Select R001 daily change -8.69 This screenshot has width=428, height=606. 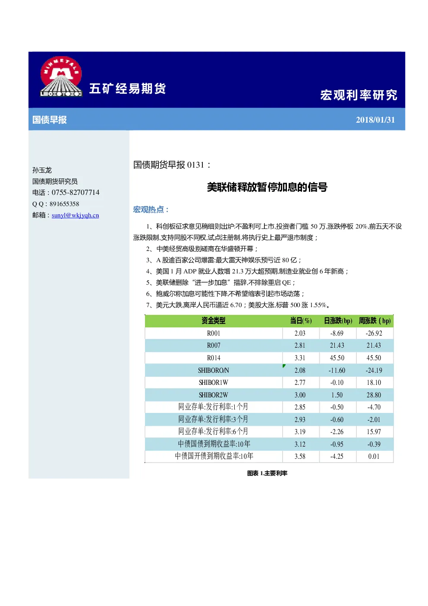tap(337, 333)
